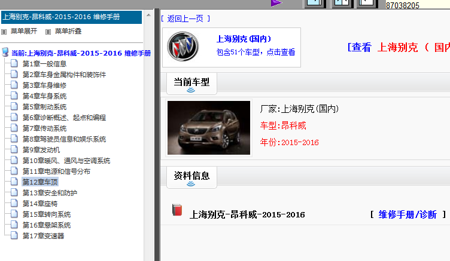
Task: Click root node 当前:上海别克-昂科威-2015-2016 维修手册
Action: click(x=81, y=53)
